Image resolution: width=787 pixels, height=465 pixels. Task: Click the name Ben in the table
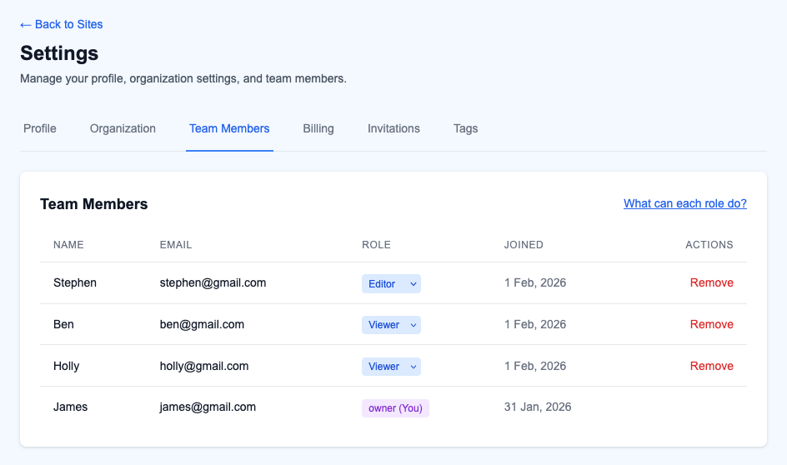(x=63, y=324)
